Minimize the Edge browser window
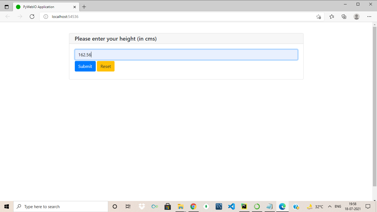 [345, 4]
